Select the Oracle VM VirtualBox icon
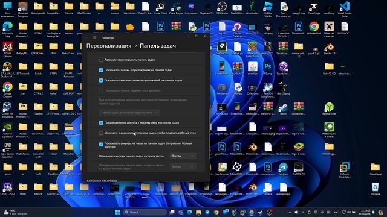Image resolution: width=387 pixels, height=217 pixels. (x=7, y=110)
